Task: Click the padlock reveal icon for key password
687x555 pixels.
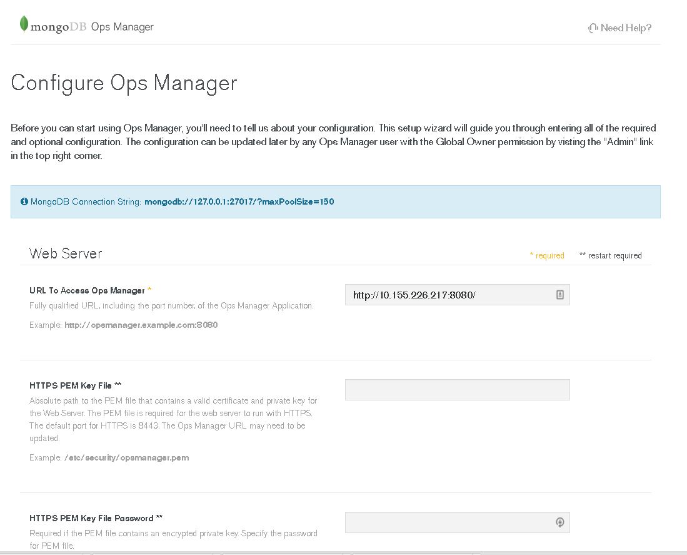Action: 559,522
